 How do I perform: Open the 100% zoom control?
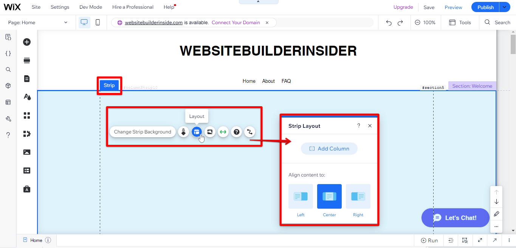pos(425,23)
